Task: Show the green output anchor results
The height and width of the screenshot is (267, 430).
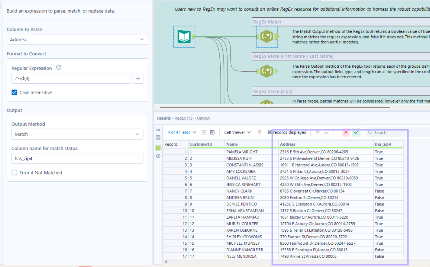Action: (x=158, y=148)
